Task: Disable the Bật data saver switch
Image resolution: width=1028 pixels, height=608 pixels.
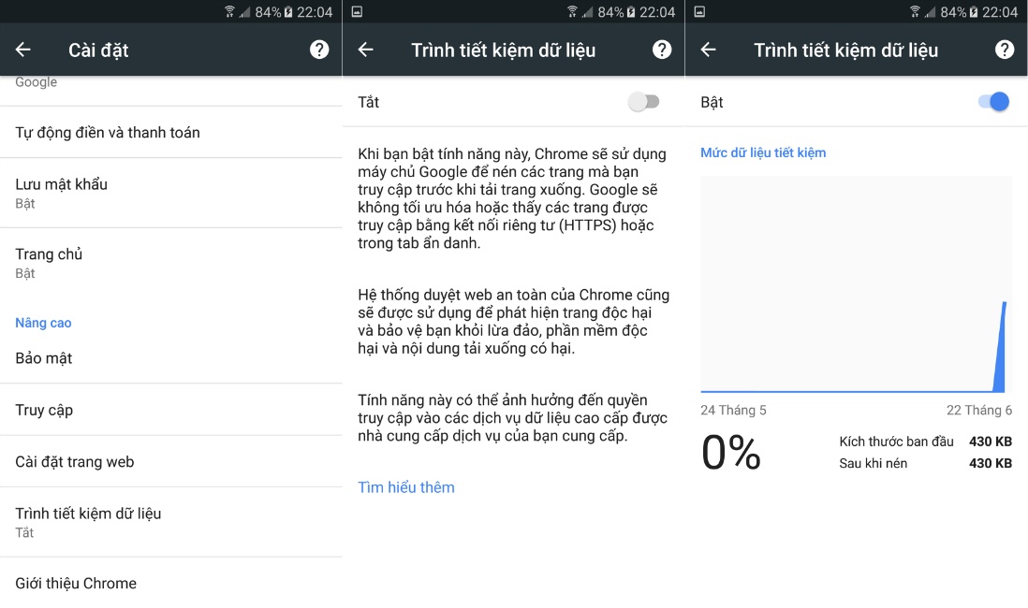Action: [x=994, y=101]
